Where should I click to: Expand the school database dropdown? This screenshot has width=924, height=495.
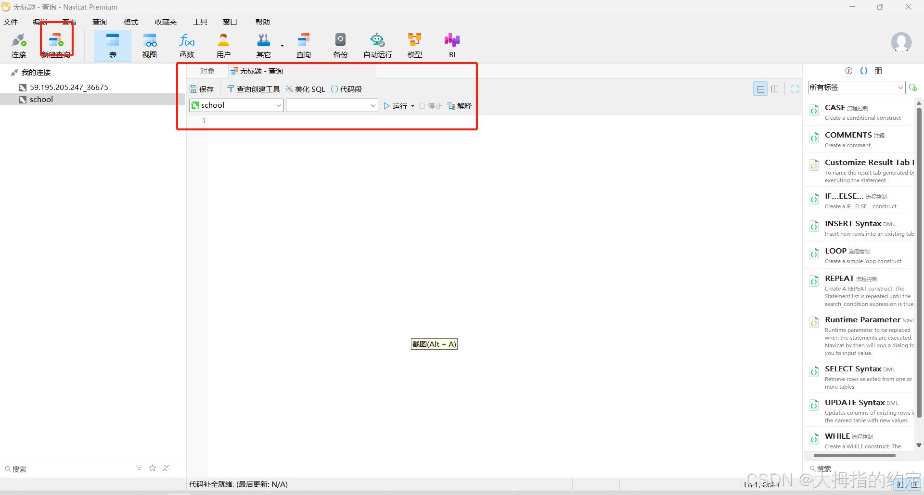click(279, 105)
